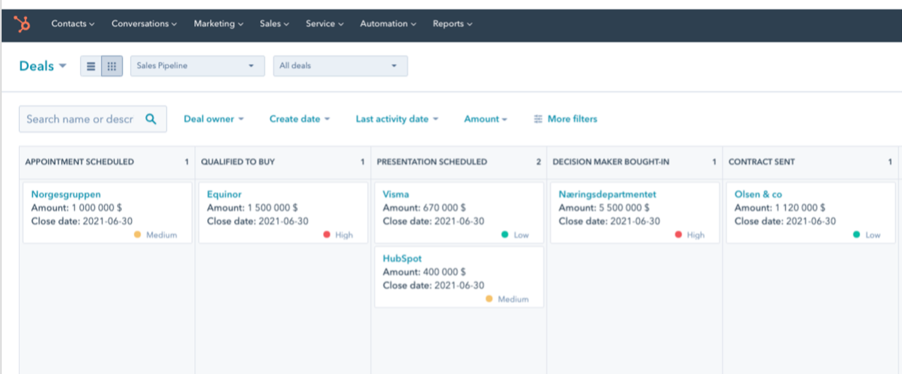The image size is (902, 374).
Task: Open the Sales menu
Action: (274, 24)
